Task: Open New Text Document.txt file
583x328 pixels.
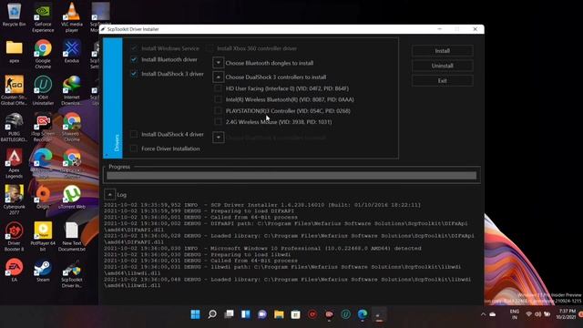Action: tap(72, 237)
